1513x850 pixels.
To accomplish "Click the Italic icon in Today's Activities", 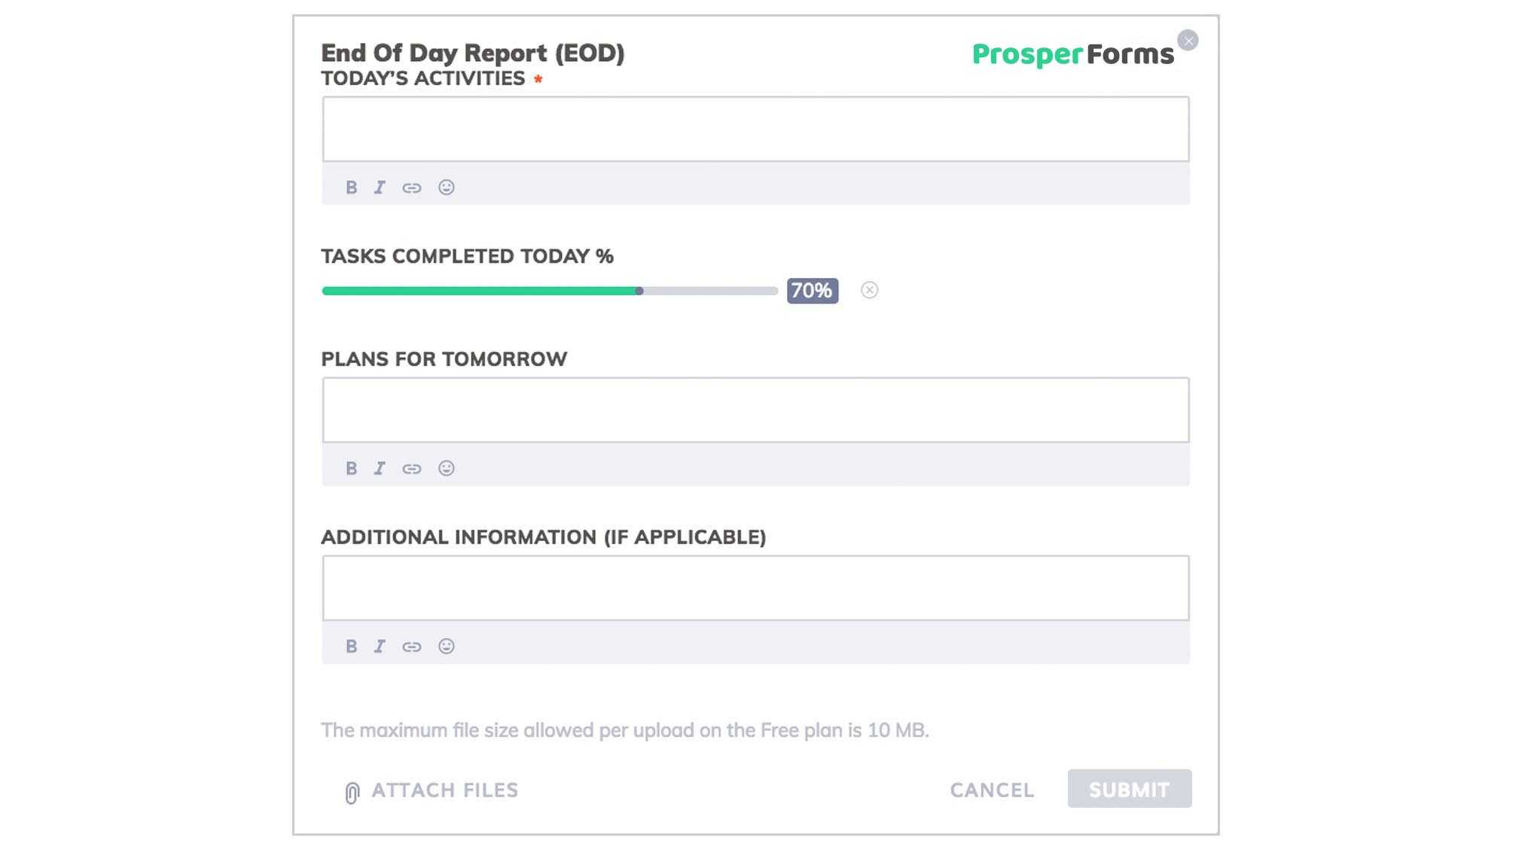I will click(380, 186).
